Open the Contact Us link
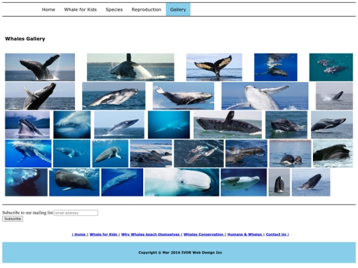 point(277,234)
